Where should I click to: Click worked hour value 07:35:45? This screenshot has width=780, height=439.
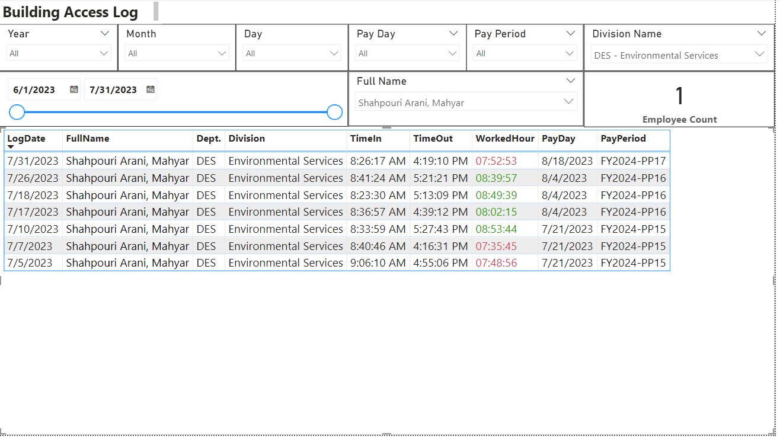click(x=496, y=246)
